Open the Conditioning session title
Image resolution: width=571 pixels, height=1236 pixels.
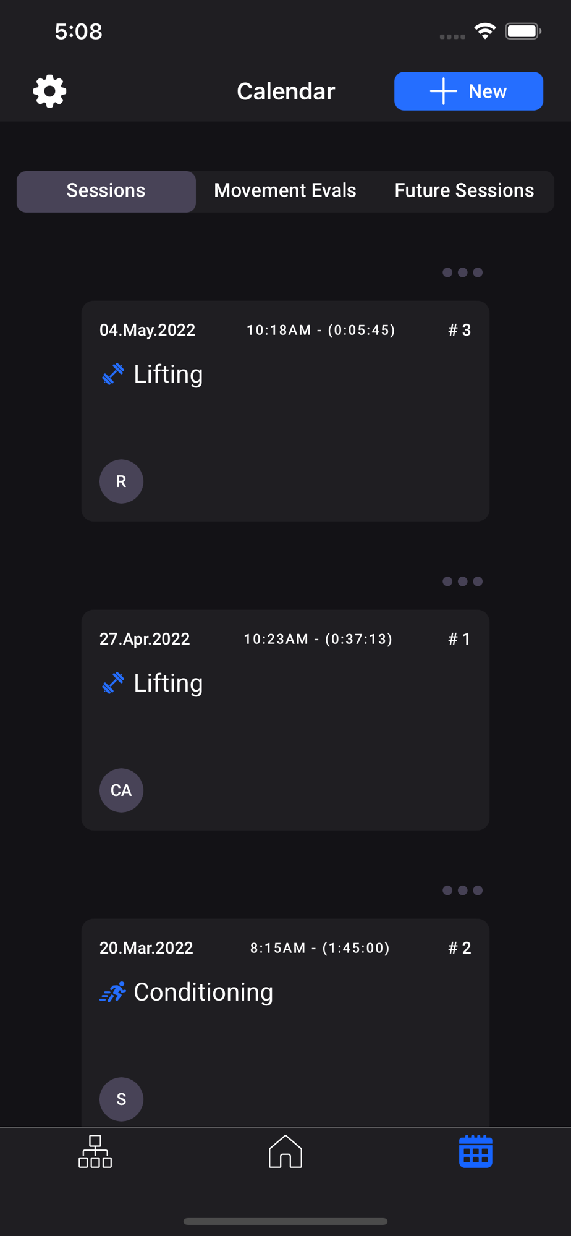pos(203,993)
